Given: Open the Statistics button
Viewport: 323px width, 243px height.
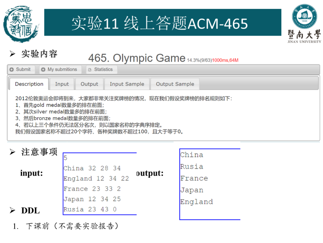Looking at the screenshot, I should pos(103,70).
